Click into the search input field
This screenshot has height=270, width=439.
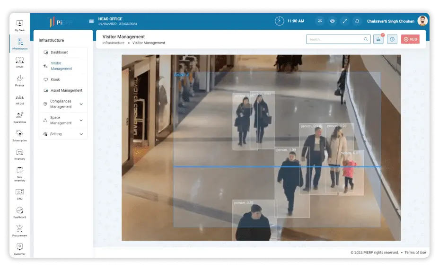335,39
